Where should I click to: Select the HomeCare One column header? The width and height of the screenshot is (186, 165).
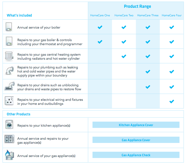100,15
